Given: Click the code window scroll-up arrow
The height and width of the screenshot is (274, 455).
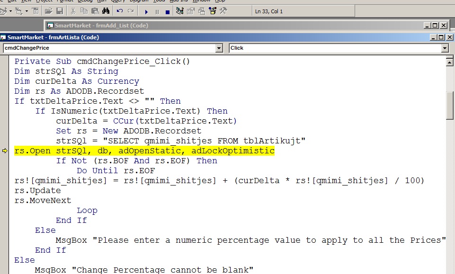Looking at the screenshot, I should click(449, 62).
